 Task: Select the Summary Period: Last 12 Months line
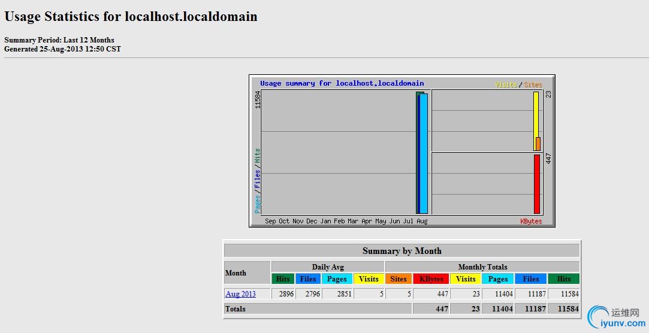tap(59, 40)
